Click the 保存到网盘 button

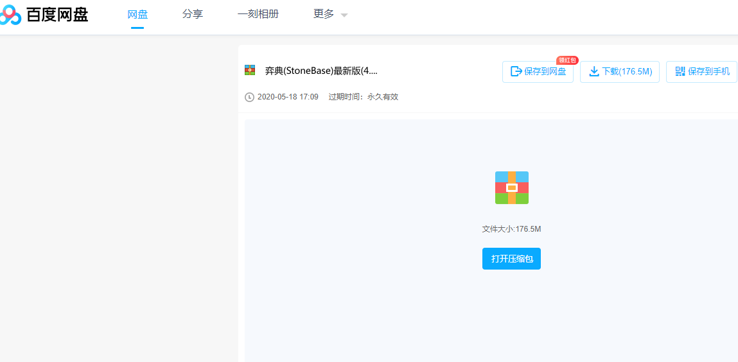pyautogui.click(x=538, y=71)
